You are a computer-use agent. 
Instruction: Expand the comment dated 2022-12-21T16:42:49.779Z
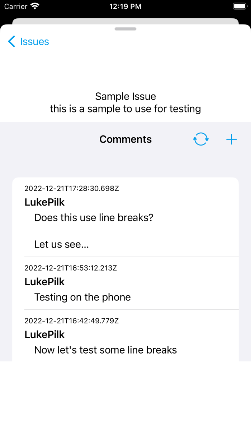click(x=71, y=321)
